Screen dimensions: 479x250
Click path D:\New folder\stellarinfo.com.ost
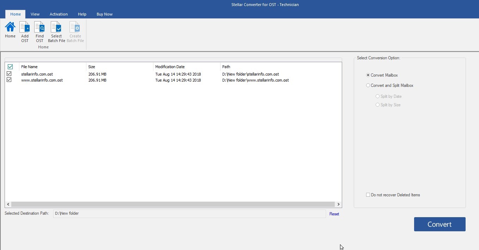pyautogui.click(x=250, y=74)
